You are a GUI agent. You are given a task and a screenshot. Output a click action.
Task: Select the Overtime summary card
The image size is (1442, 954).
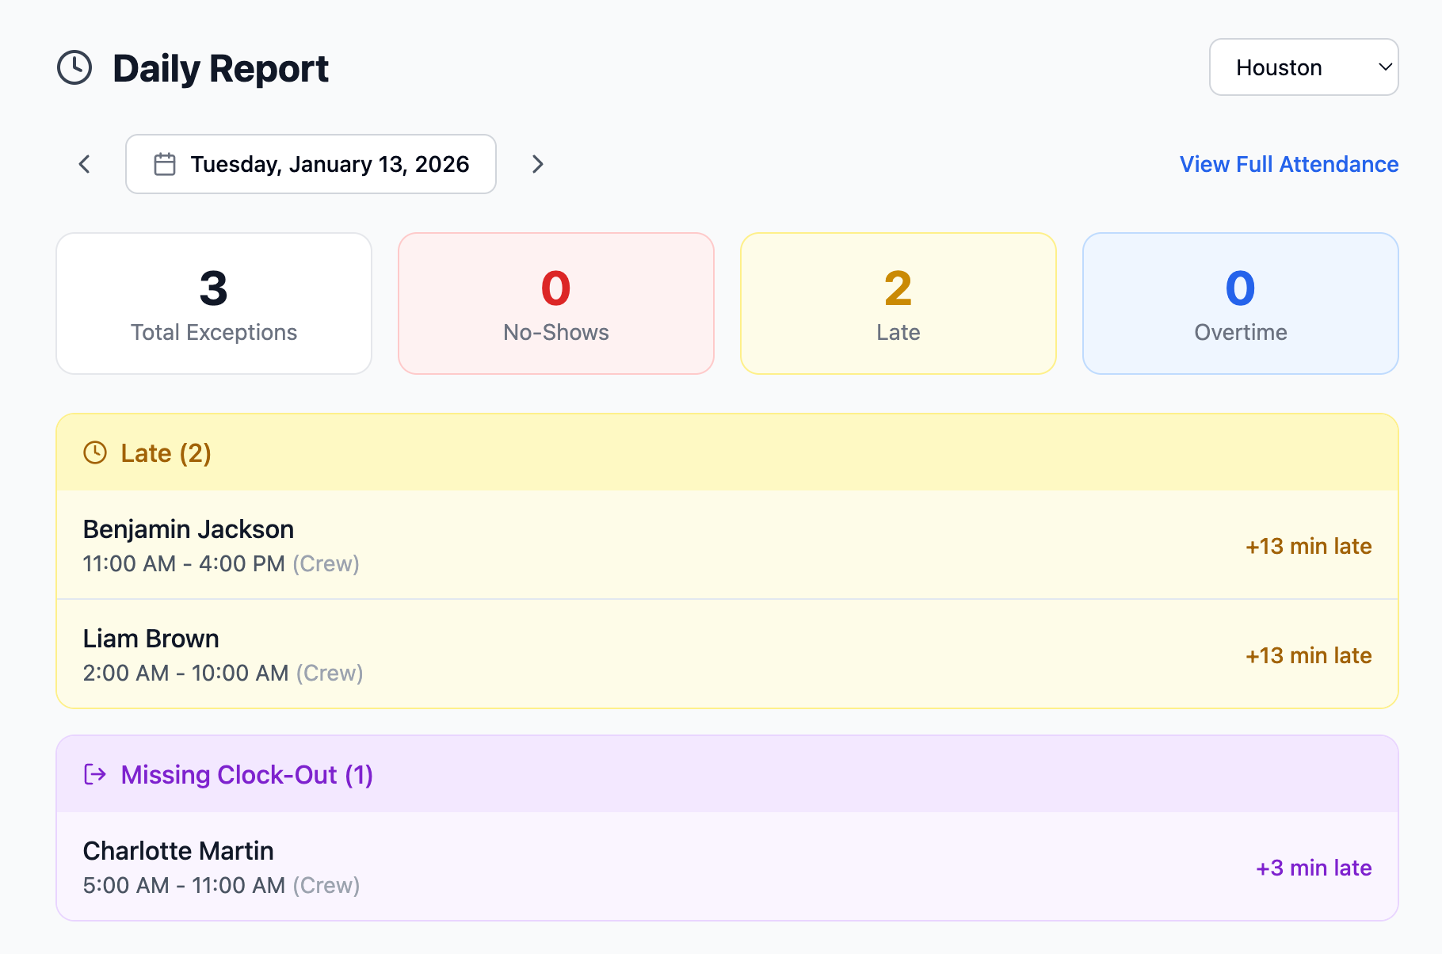click(x=1240, y=303)
